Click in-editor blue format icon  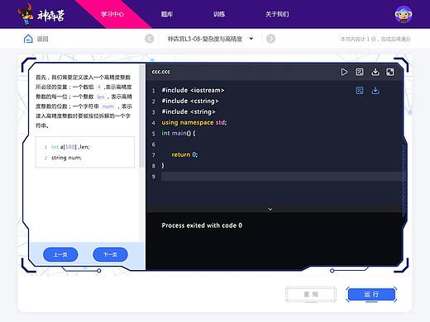pos(360,91)
